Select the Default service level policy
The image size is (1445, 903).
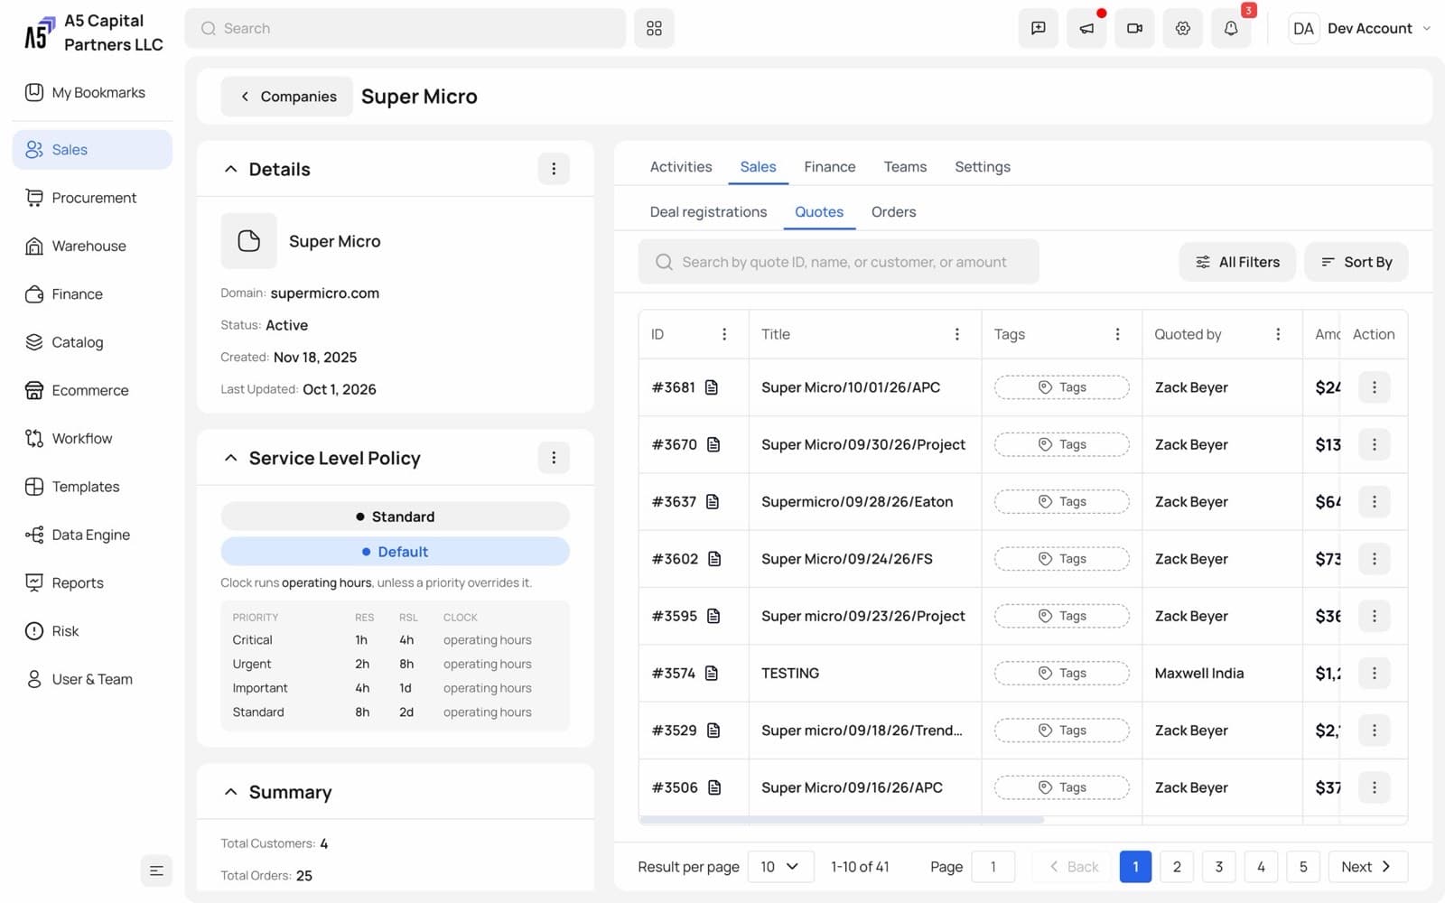tap(395, 552)
